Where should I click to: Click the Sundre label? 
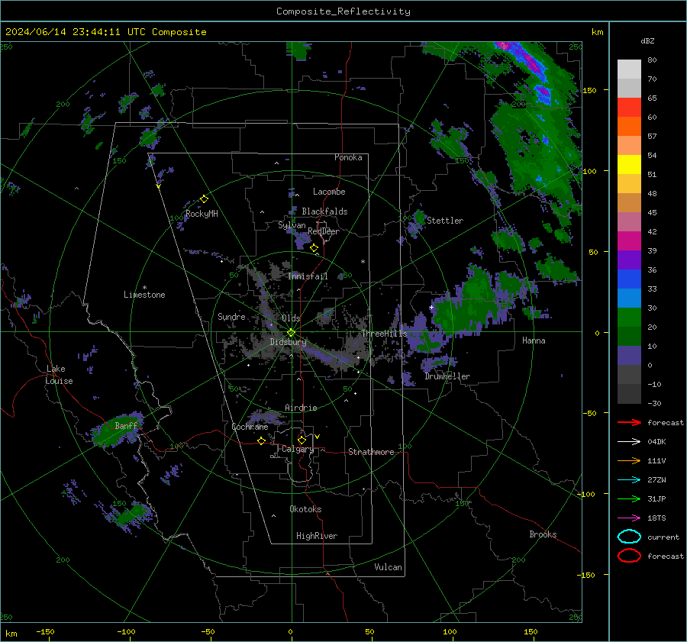(x=231, y=316)
